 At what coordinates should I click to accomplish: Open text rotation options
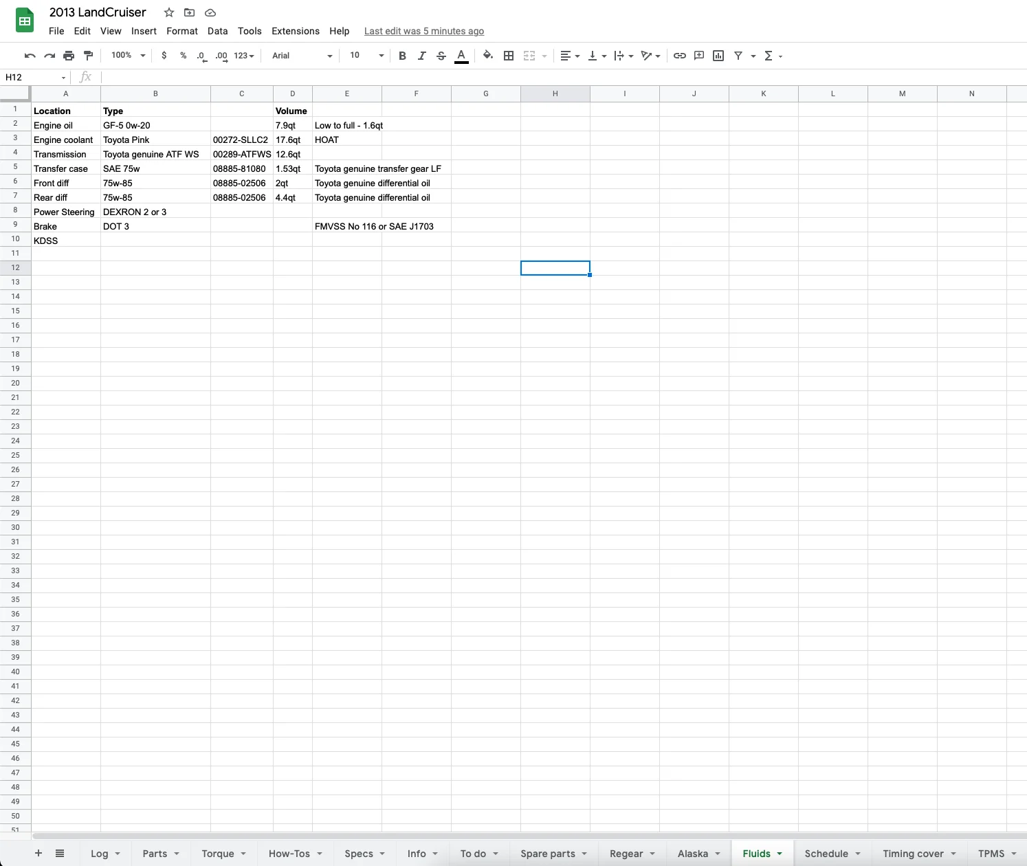coord(650,56)
